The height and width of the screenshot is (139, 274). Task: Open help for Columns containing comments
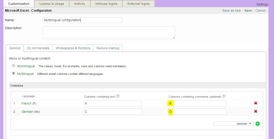tap(224, 96)
